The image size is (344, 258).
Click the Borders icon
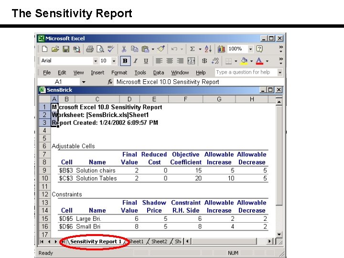228,61
